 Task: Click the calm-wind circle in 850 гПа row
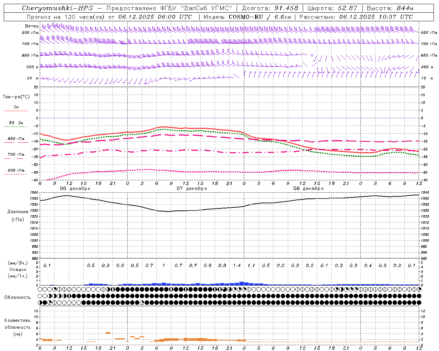312,55
